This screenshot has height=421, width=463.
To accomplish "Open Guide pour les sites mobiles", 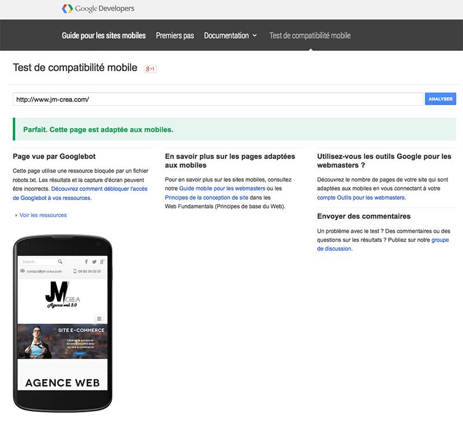I will (104, 35).
